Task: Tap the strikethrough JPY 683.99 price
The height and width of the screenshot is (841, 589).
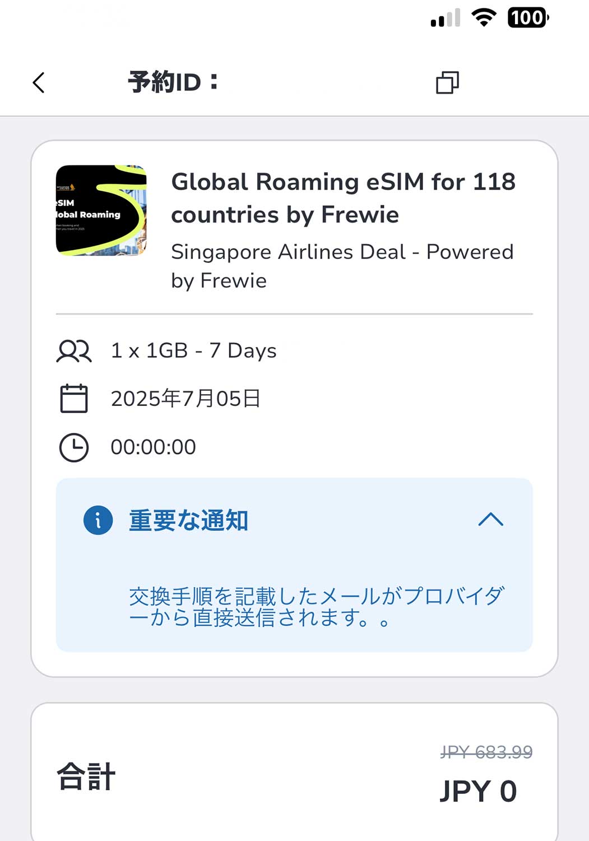Action: click(486, 752)
